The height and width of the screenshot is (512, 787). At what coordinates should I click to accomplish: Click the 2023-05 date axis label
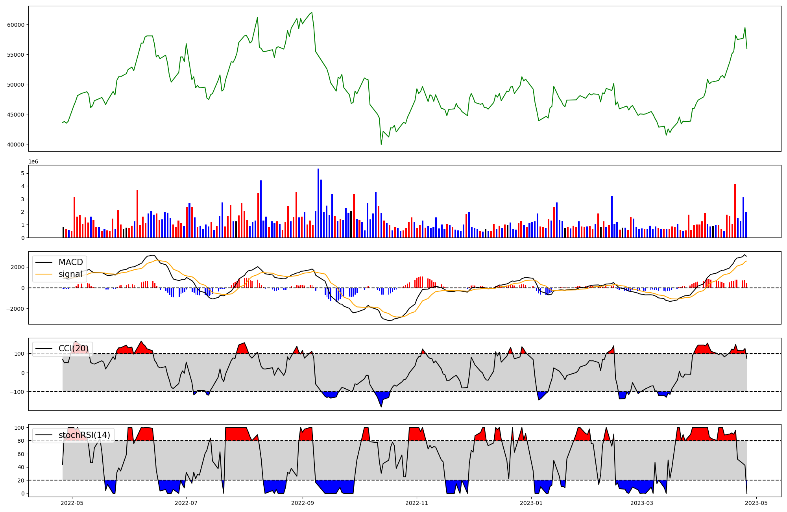pyautogui.click(x=756, y=503)
